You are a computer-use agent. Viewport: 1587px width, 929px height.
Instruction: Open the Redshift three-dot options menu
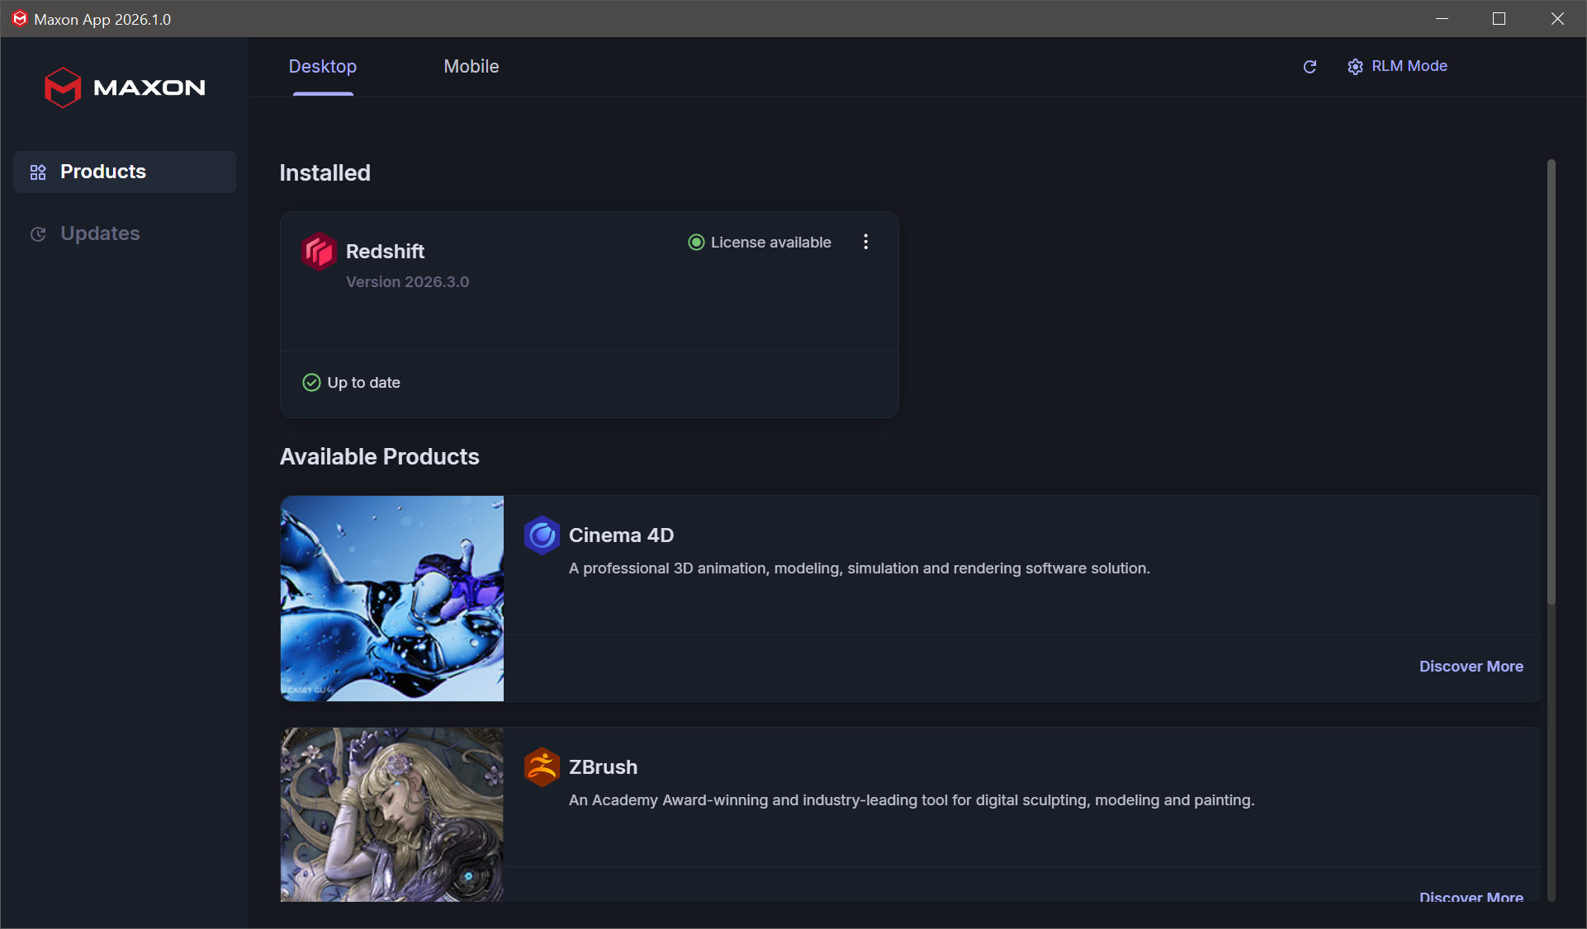point(865,242)
